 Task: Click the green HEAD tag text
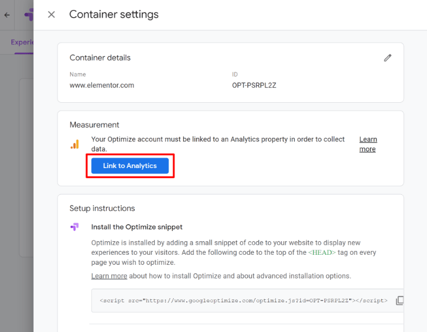(321, 252)
